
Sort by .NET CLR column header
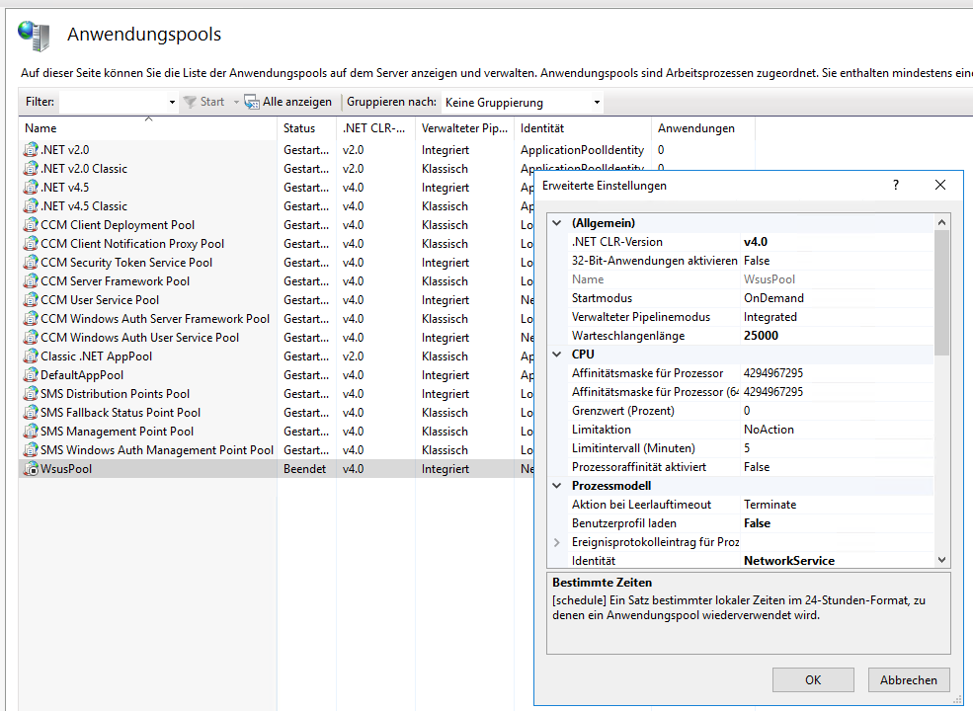[x=376, y=127]
